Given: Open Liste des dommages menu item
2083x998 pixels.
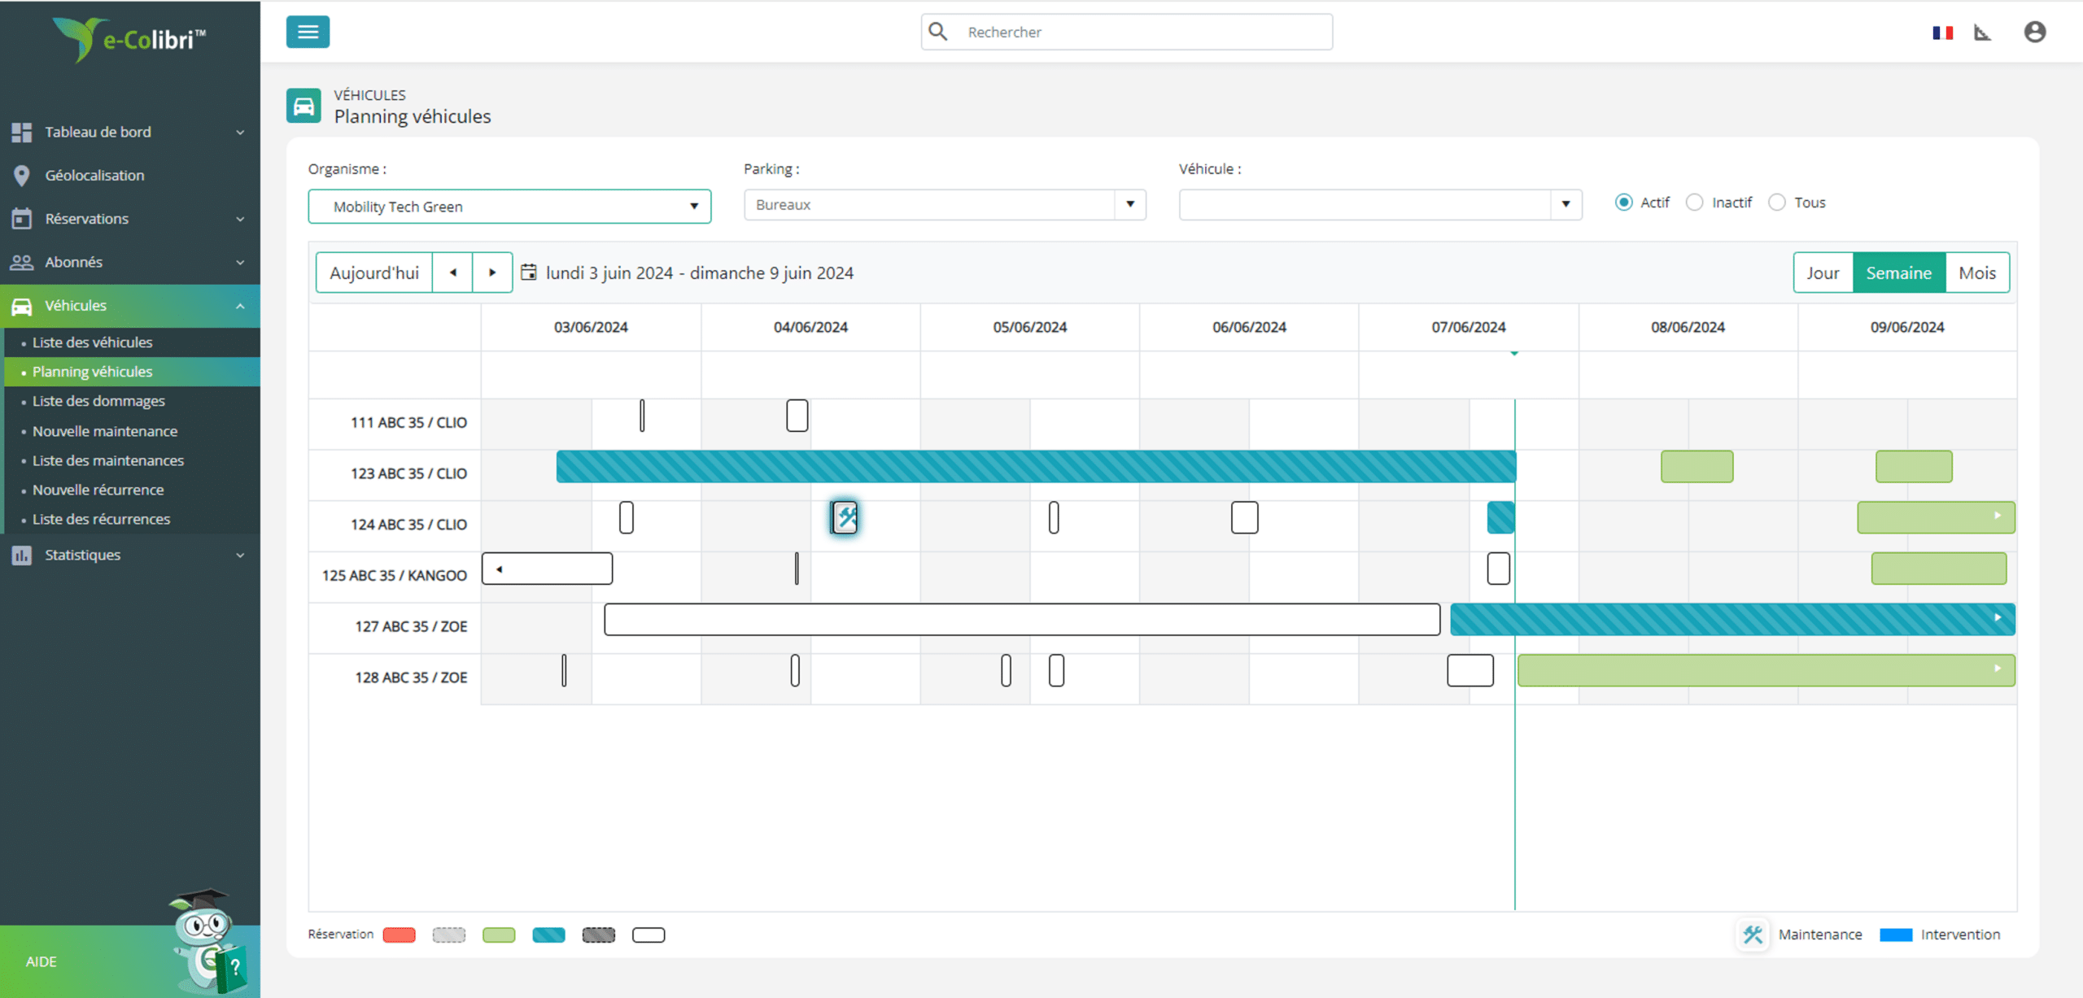Looking at the screenshot, I should [x=98, y=401].
